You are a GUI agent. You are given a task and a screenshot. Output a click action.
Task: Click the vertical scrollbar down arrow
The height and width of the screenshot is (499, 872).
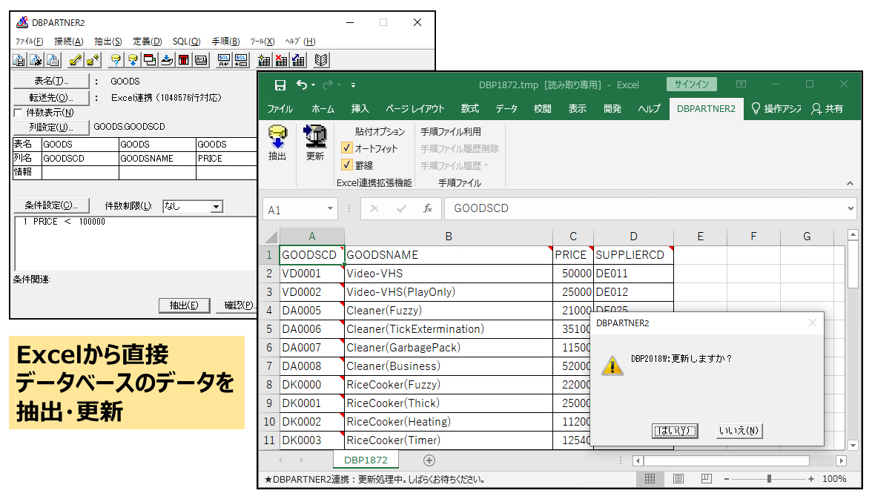[853, 445]
